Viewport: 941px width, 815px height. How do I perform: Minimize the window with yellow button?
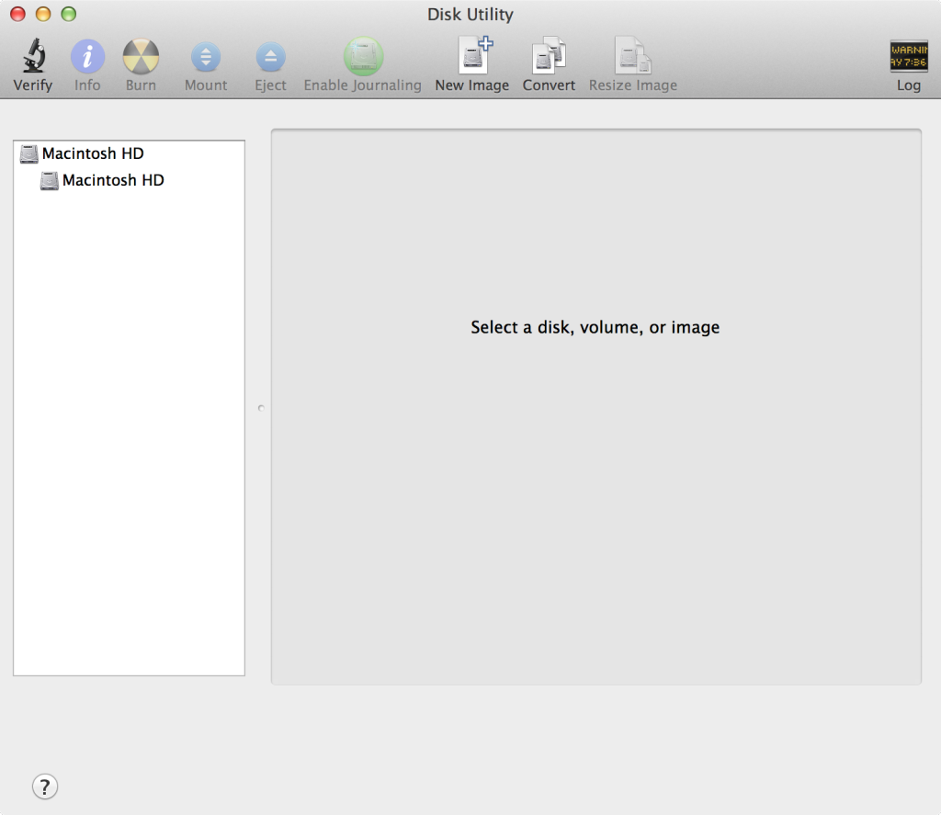click(x=43, y=14)
